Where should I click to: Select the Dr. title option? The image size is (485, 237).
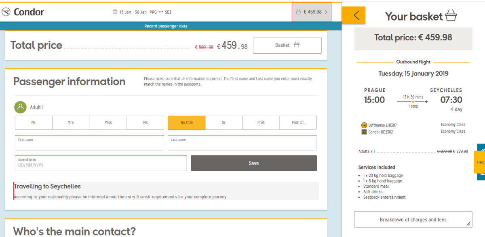click(224, 123)
